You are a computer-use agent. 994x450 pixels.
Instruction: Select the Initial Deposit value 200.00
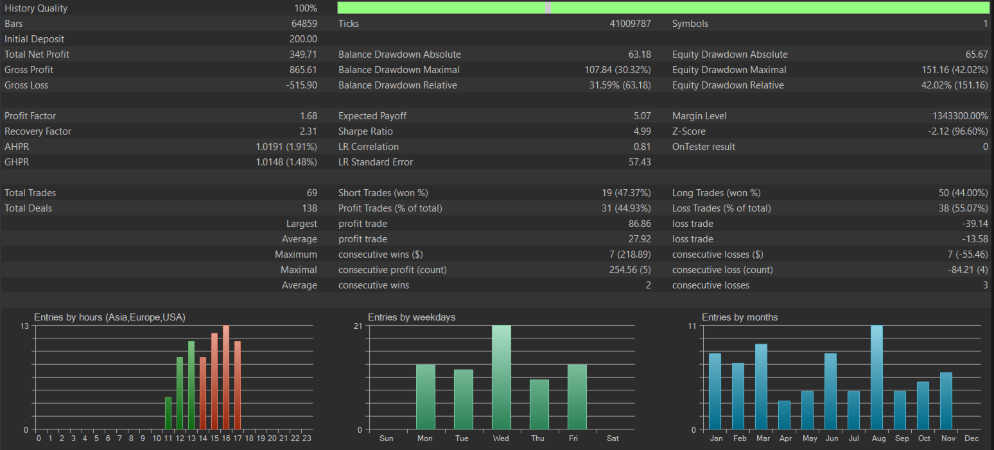(303, 39)
